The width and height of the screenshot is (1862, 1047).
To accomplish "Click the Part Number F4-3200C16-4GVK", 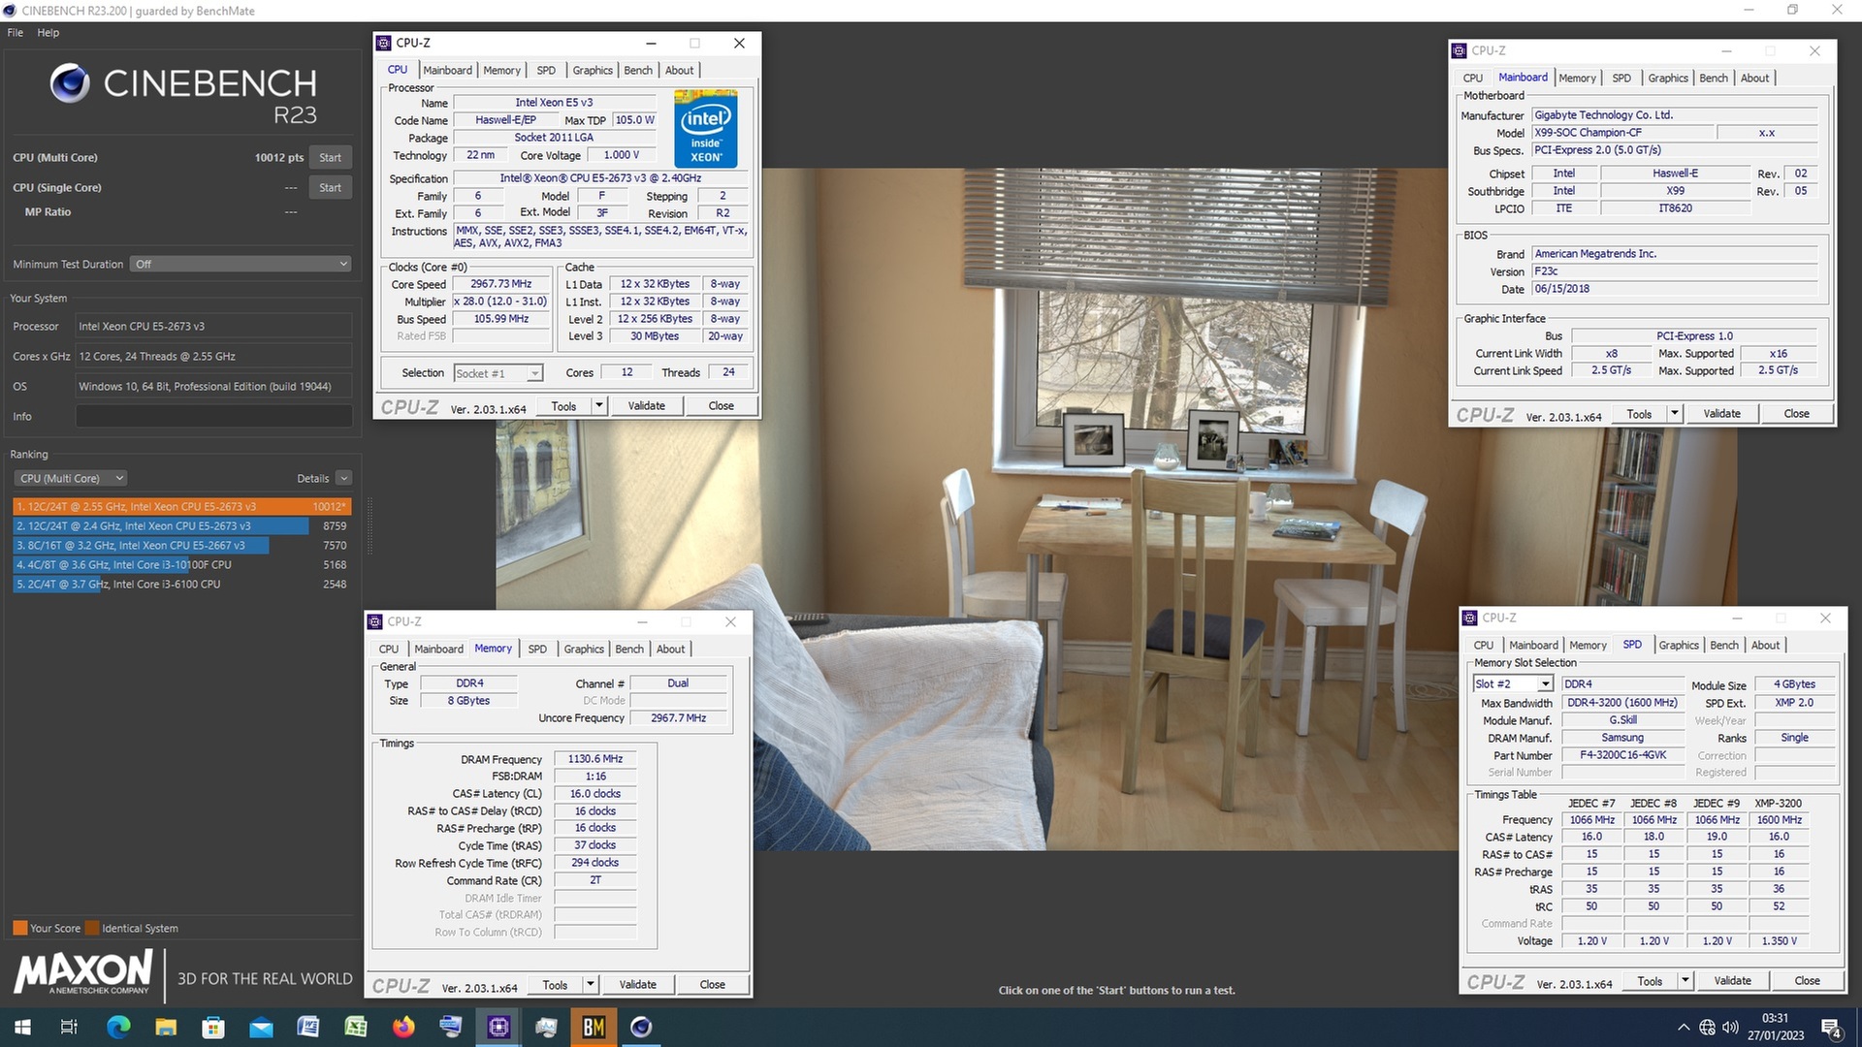I will 1622,755.
